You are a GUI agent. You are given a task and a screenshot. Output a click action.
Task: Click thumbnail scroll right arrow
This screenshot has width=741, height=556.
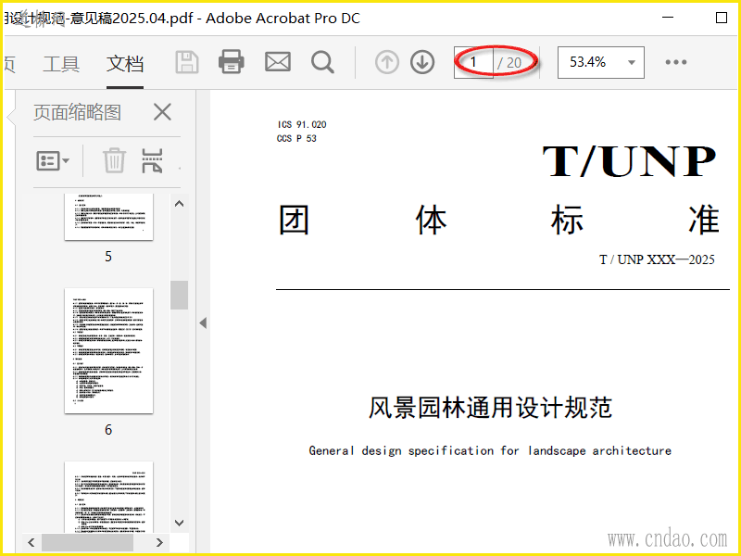pyautogui.click(x=159, y=542)
